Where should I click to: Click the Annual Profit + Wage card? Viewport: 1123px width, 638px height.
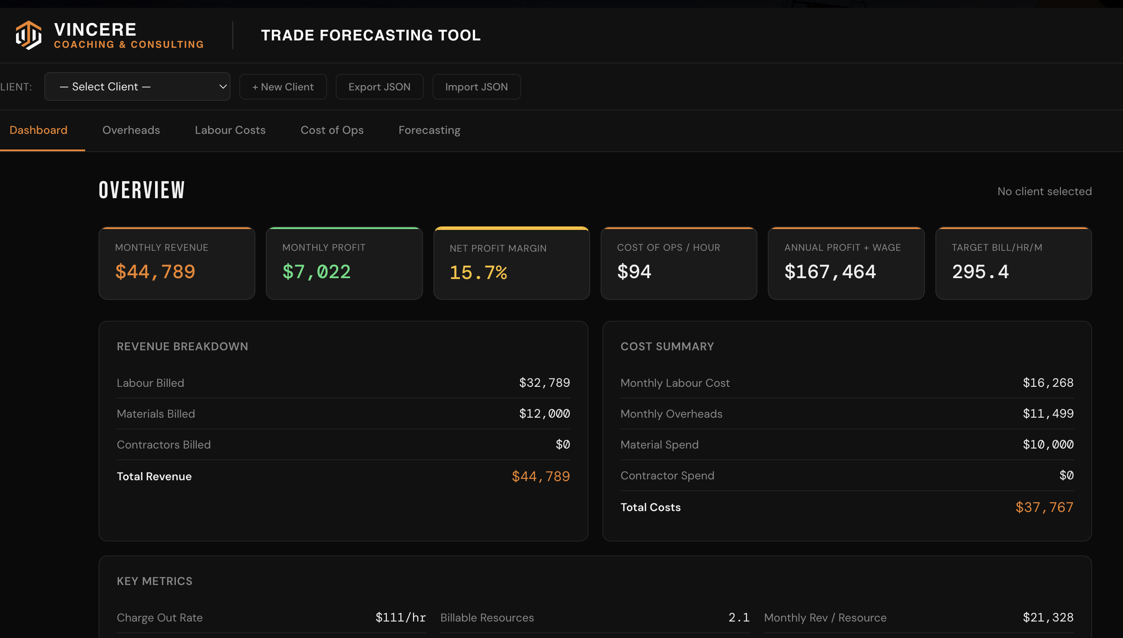click(846, 263)
